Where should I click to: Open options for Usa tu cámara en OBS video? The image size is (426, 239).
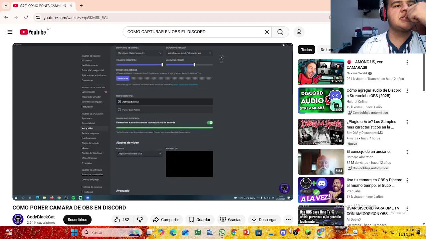[407, 180]
